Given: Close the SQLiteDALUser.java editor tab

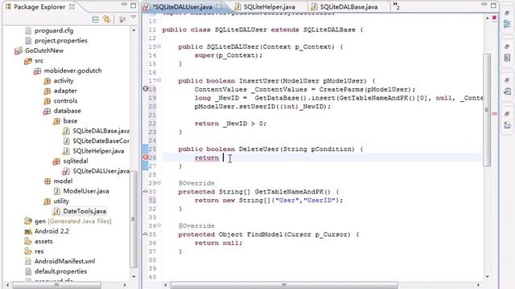Looking at the screenshot, I should [x=219, y=6].
